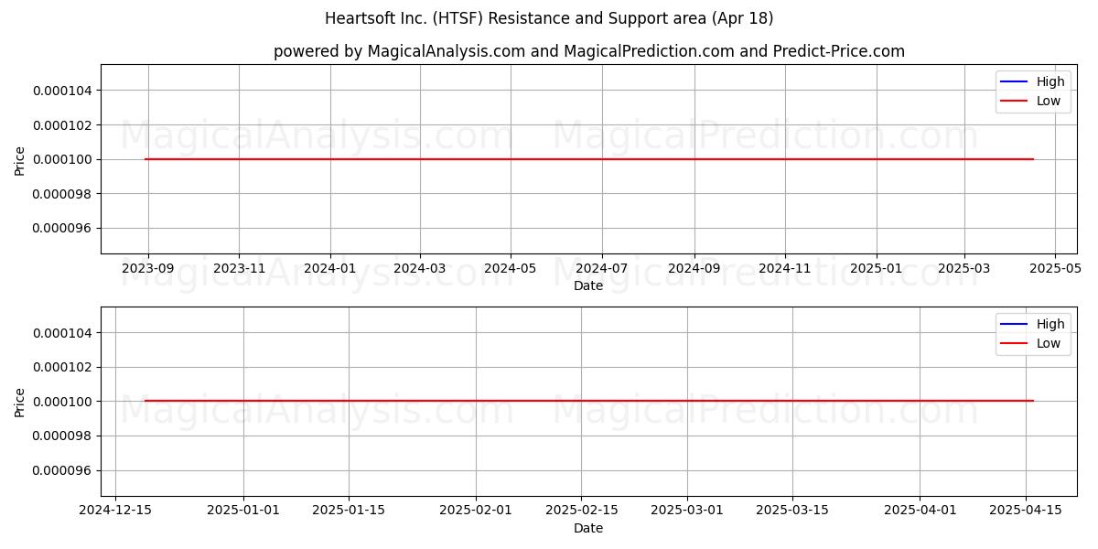This screenshot has width=1098, height=549.
Task: Click the '2025-03-15' x-axis label
Action: 792,512
